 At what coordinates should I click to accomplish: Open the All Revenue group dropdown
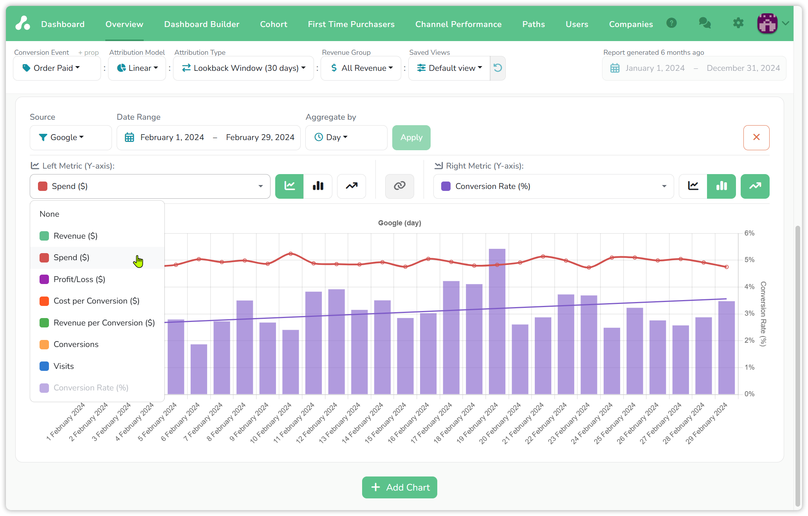[x=361, y=68]
